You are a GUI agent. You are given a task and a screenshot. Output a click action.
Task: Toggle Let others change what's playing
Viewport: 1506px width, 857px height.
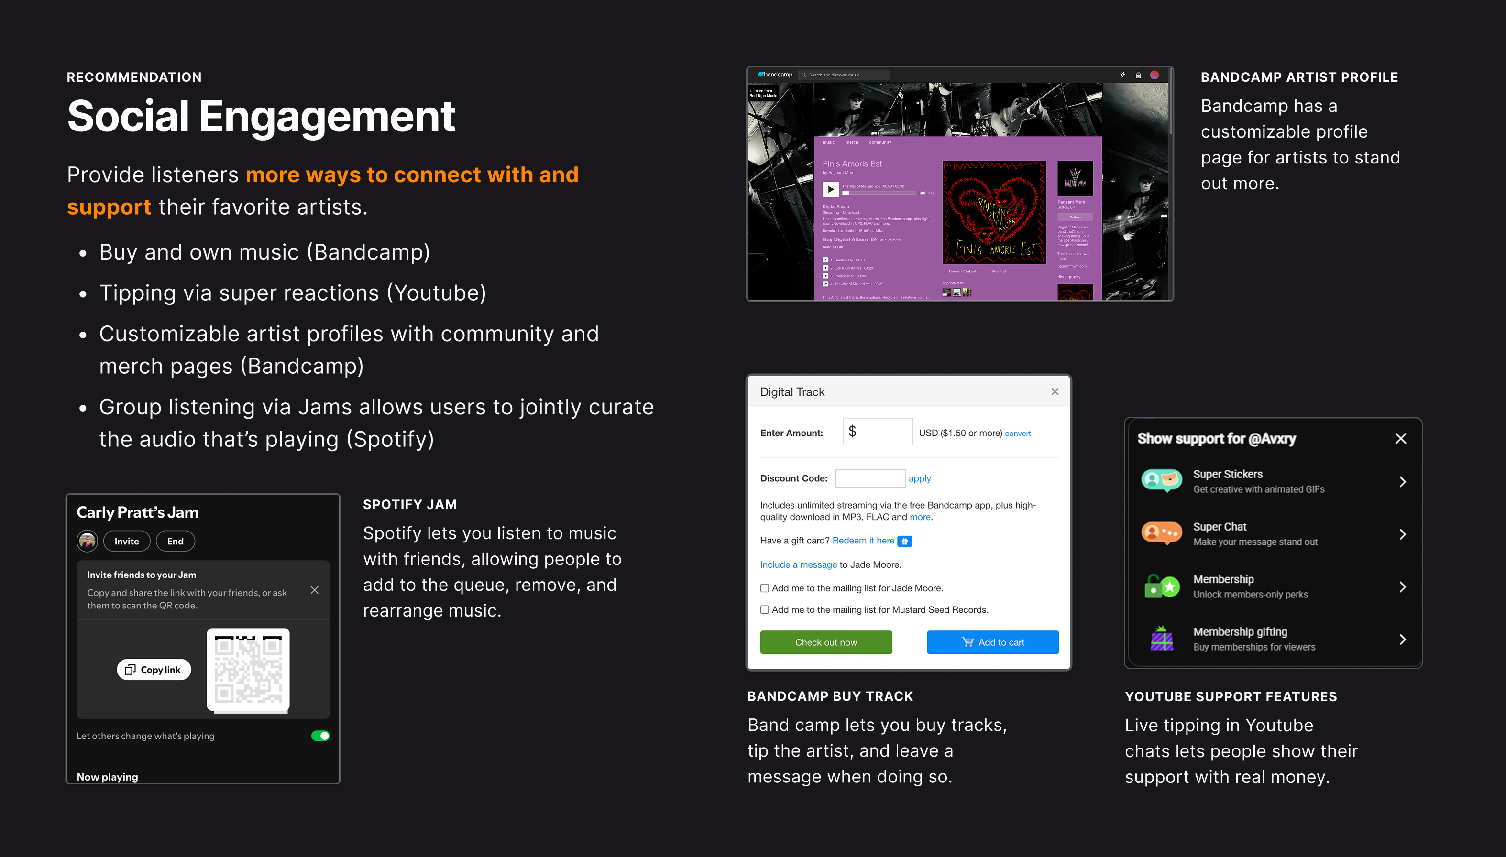(x=320, y=736)
